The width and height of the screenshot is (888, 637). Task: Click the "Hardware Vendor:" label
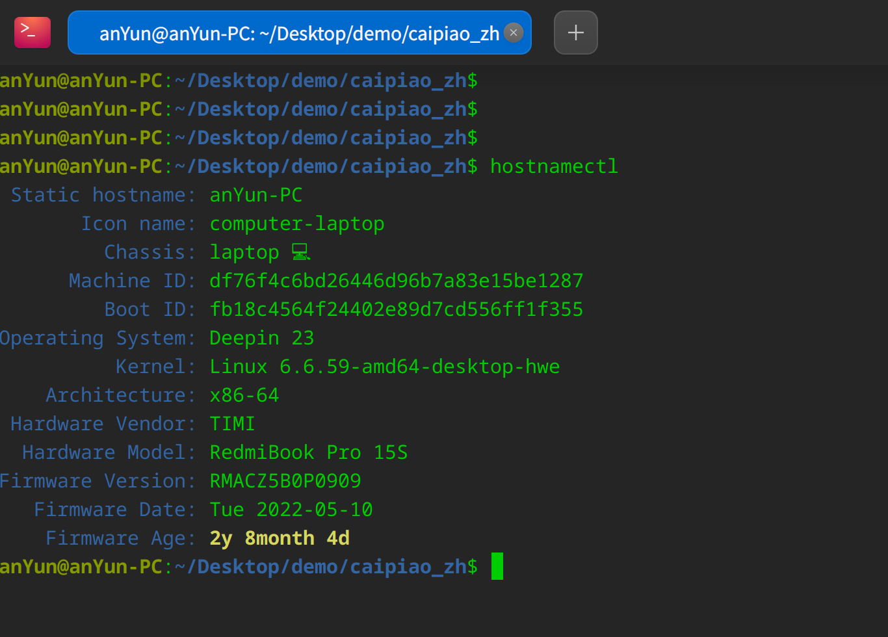pos(103,424)
